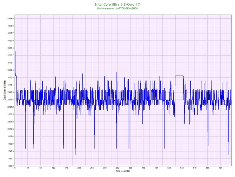Screen dimensions: 235x177
Task: Click the 4549.0 y-axis value
Action: (11, 19)
